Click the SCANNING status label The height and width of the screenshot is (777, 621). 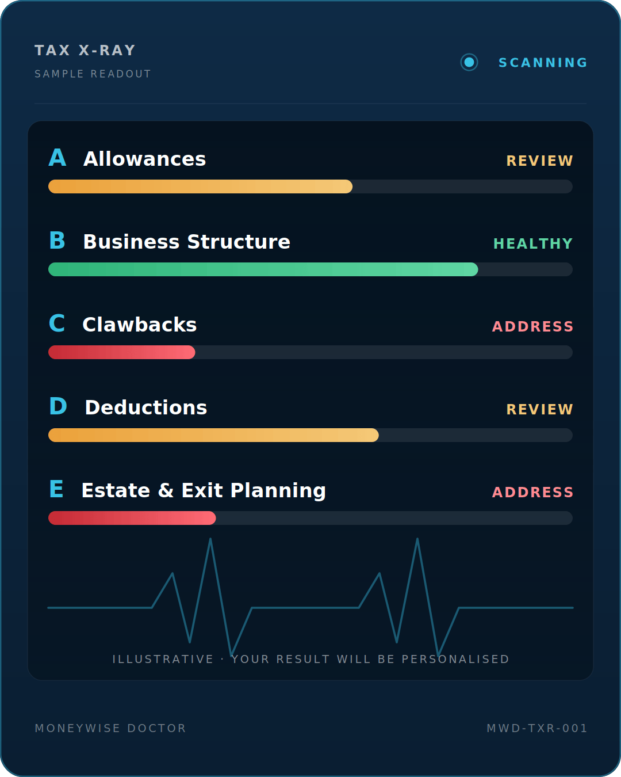(543, 63)
